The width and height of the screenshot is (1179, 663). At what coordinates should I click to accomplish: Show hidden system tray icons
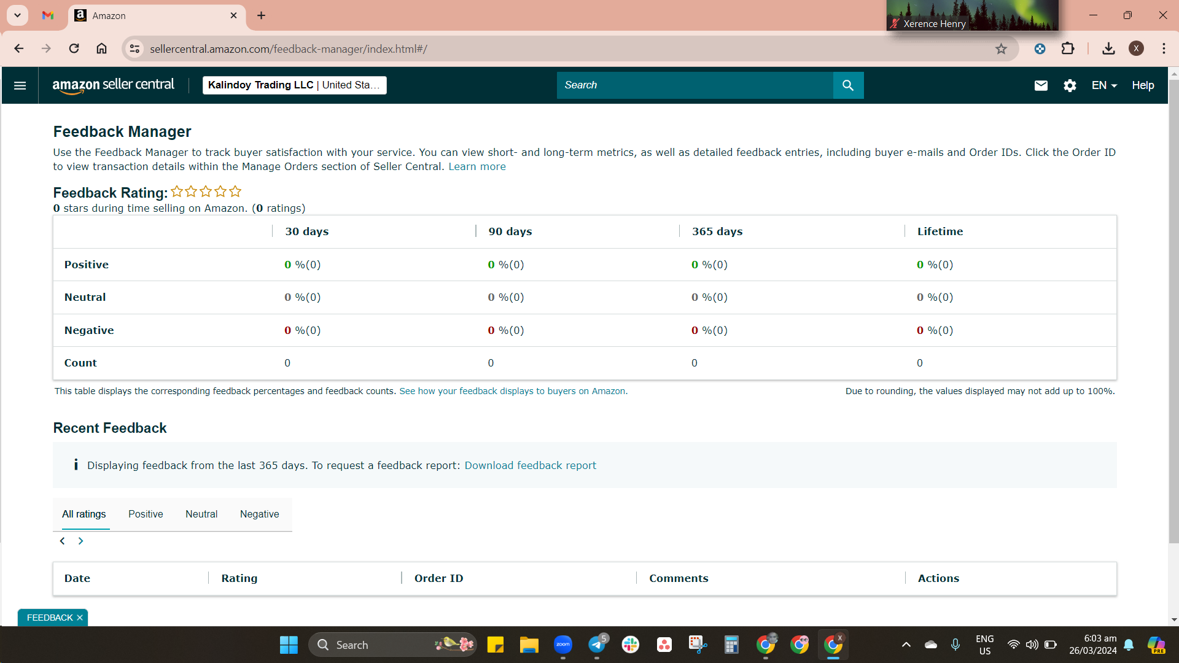tap(906, 645)
